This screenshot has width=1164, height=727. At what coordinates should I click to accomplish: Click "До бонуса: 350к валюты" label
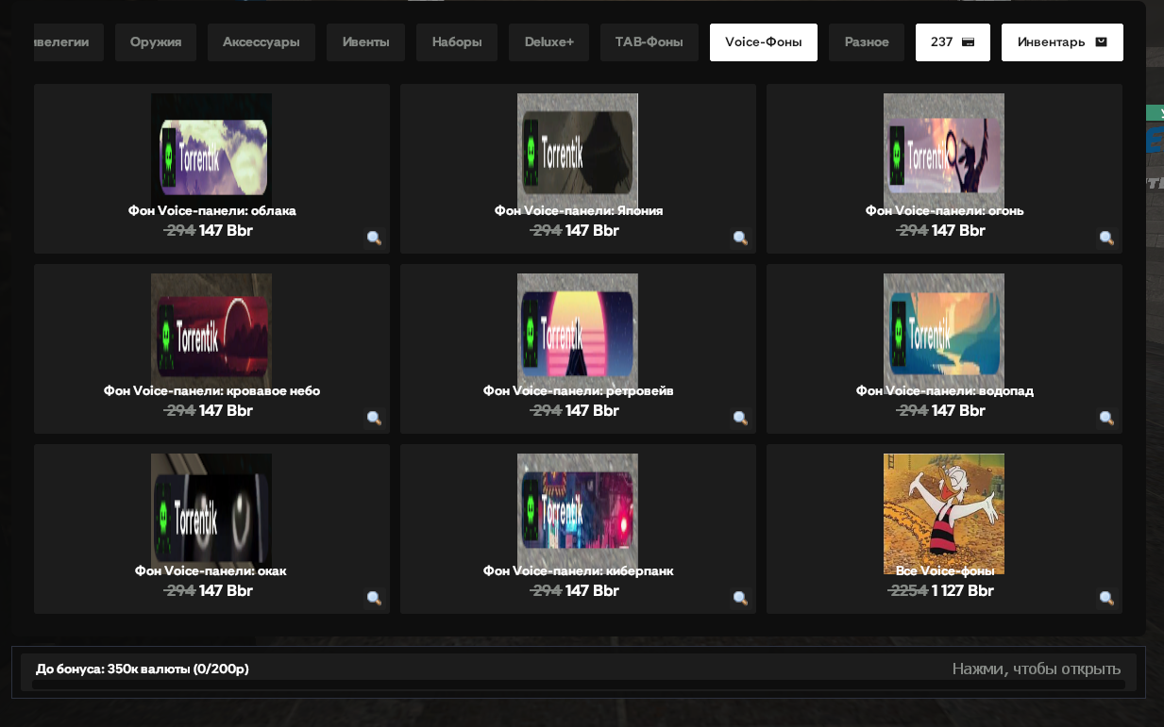point(143,669)
